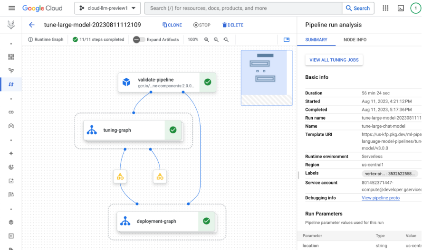Viewport: 422px width, 250px height.
Task: Open the stacked-layers sidebar icon
Action: pos(11,222)
